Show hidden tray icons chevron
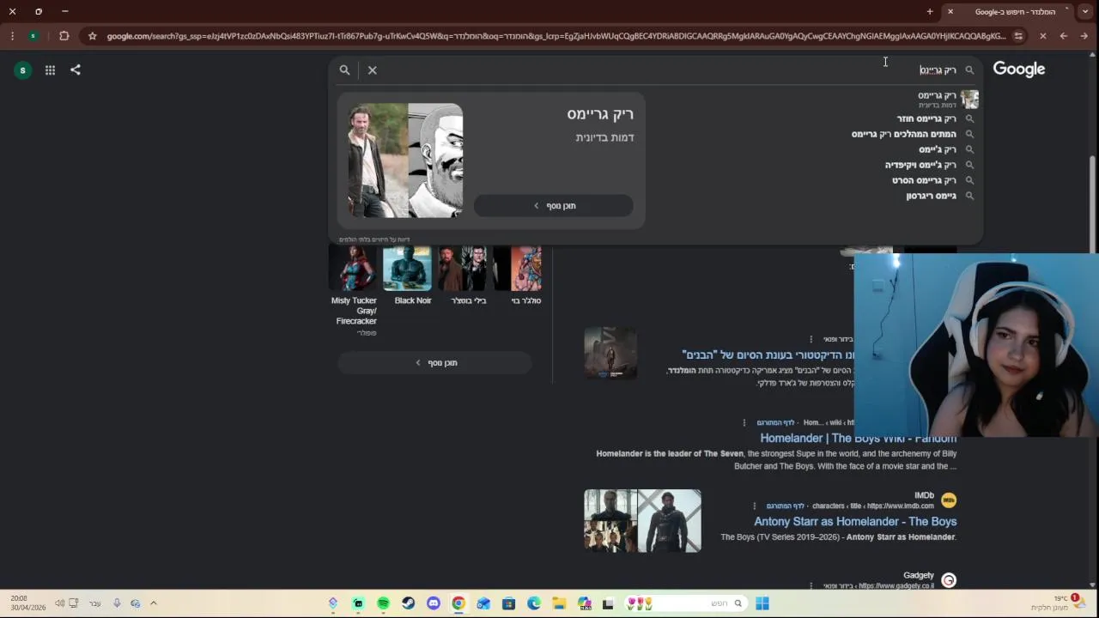The height and width of the screenshot is (618, 1099). 154,603
